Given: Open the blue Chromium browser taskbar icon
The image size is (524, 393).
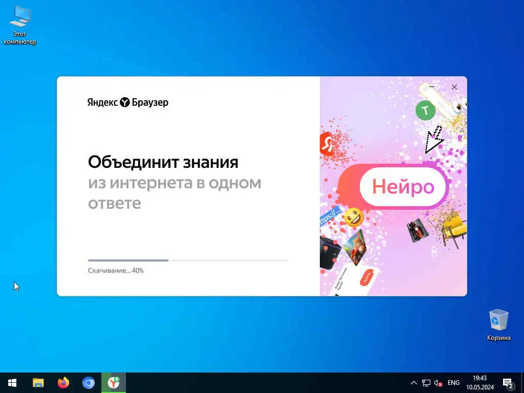Looking at the screenshot, I should pyautogui.click(x=89, y=383).
